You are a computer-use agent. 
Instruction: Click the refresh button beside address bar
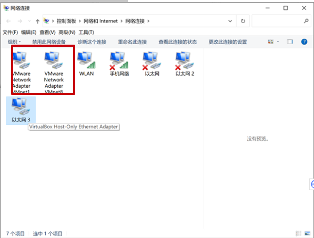click(242, 21)
